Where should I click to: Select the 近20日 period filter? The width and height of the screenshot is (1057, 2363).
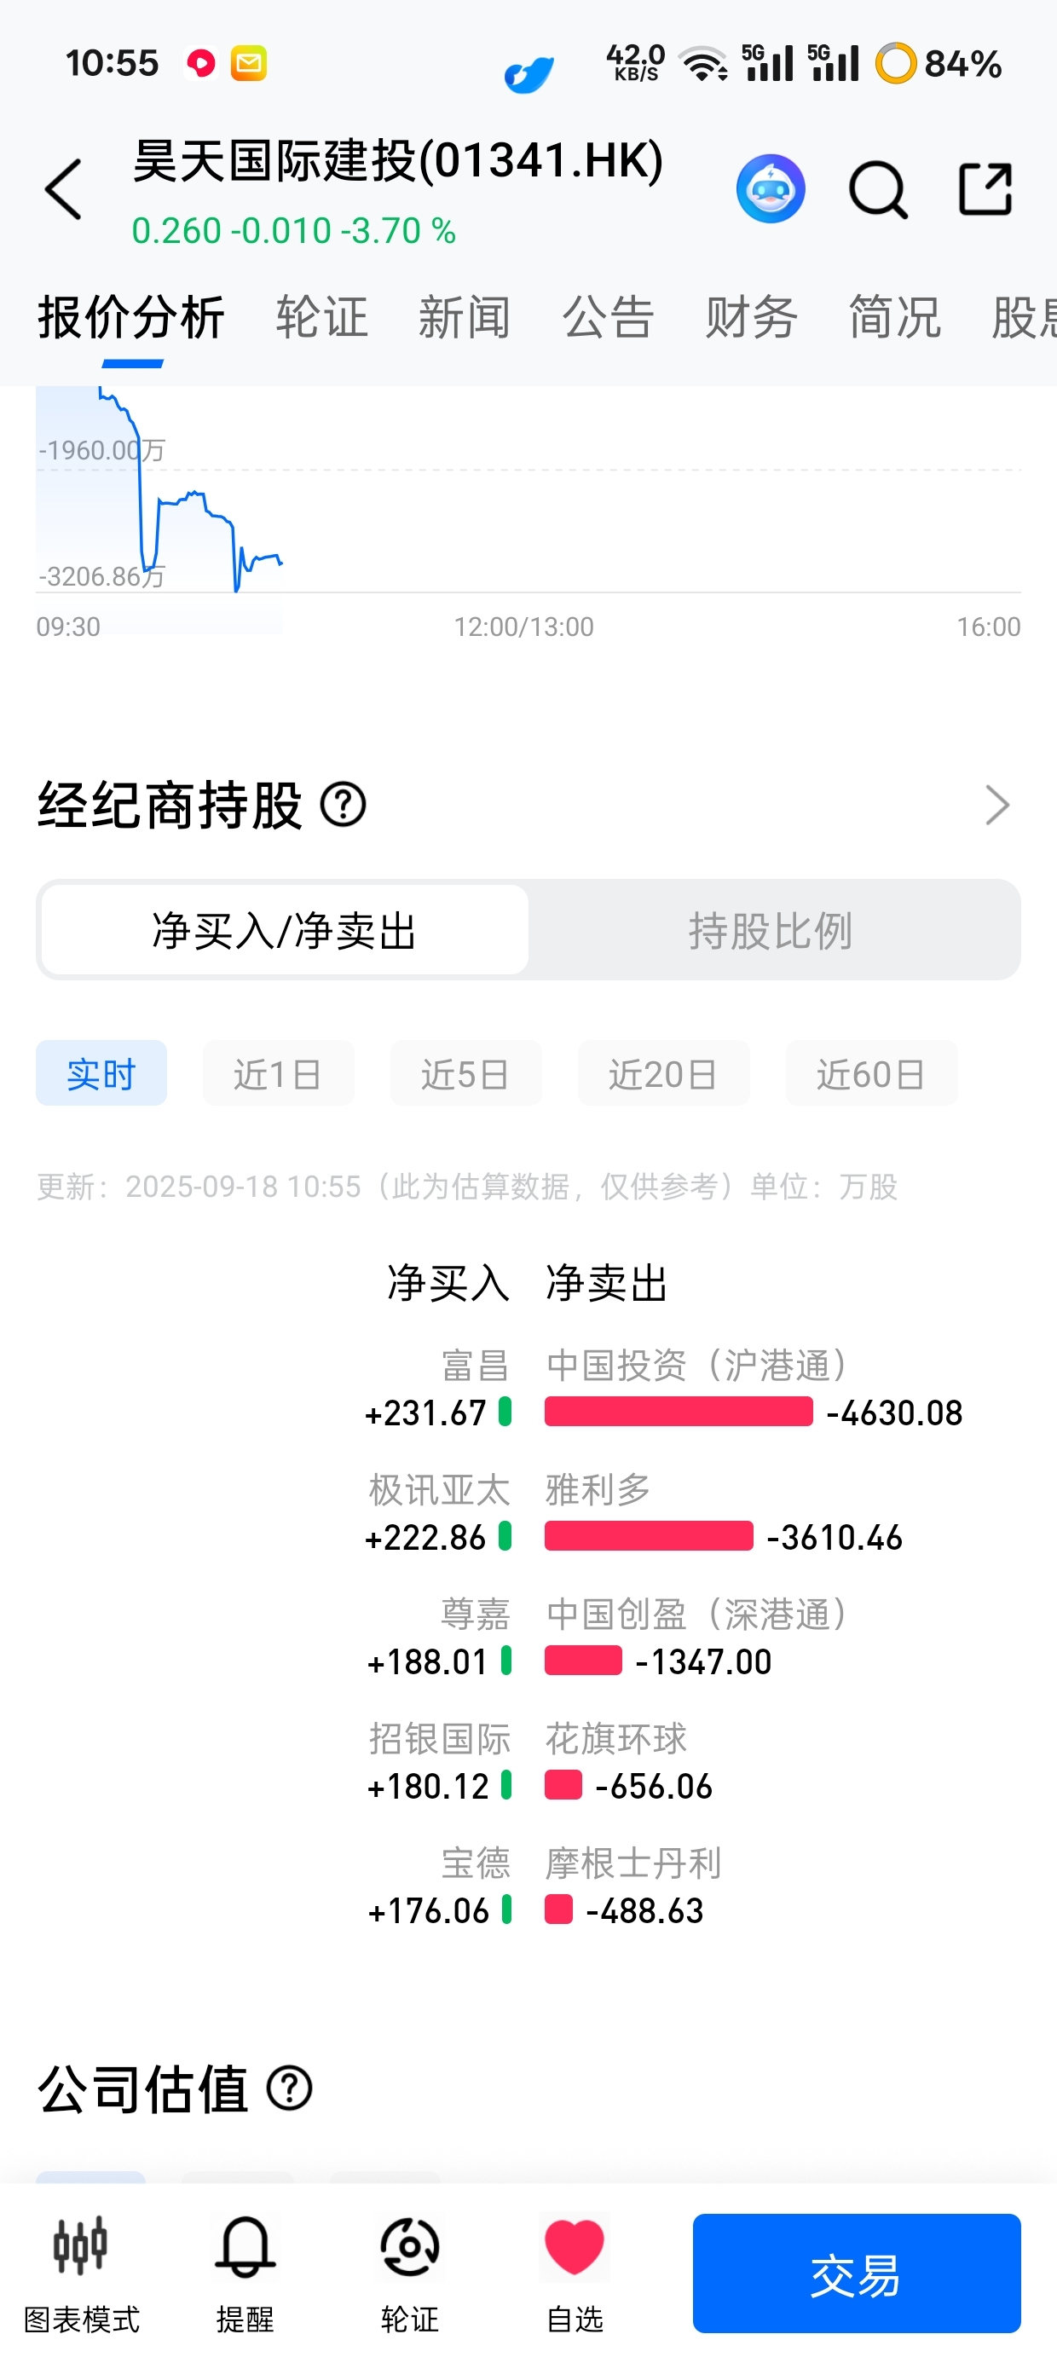[x=663, y=1073]
